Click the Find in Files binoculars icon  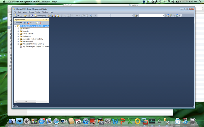point(136,16)
